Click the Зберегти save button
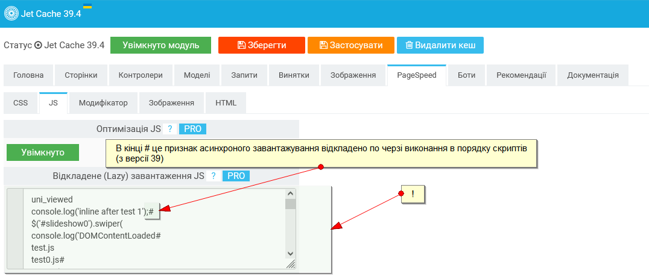The height and width of the screenshot is (279, 649). click(x=262, y=45)
